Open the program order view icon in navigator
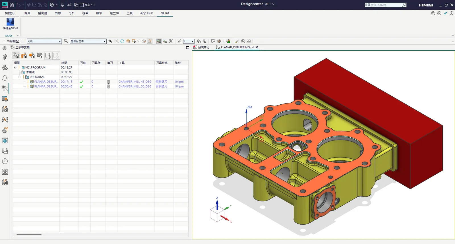455x244 pixels. [16, 55]
